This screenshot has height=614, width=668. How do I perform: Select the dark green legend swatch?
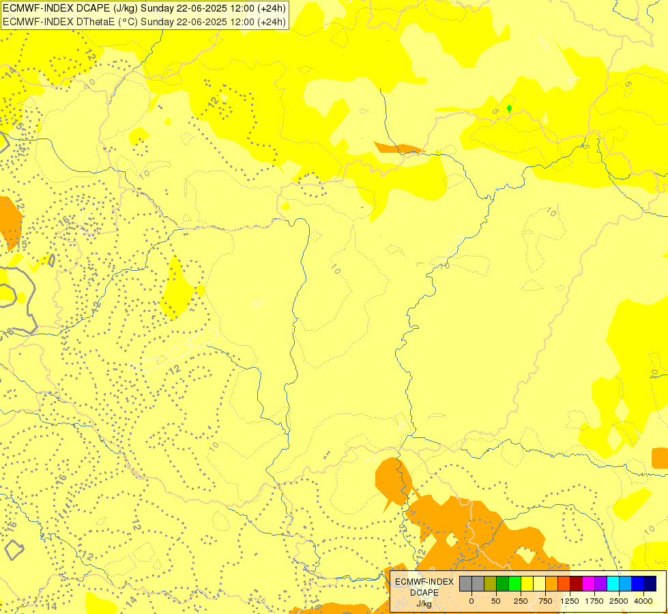click(503, 584)
